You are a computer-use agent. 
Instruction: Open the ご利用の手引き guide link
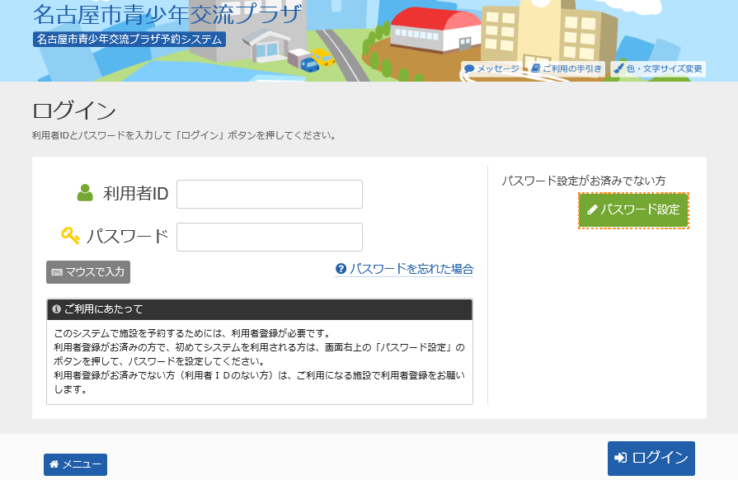pos(566,68)
